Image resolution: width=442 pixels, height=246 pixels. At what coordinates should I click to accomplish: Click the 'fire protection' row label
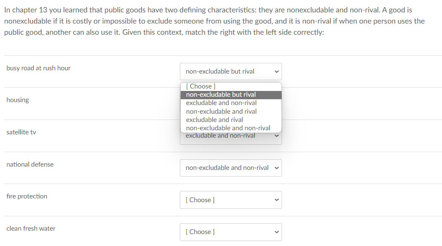tap(27, 196)
